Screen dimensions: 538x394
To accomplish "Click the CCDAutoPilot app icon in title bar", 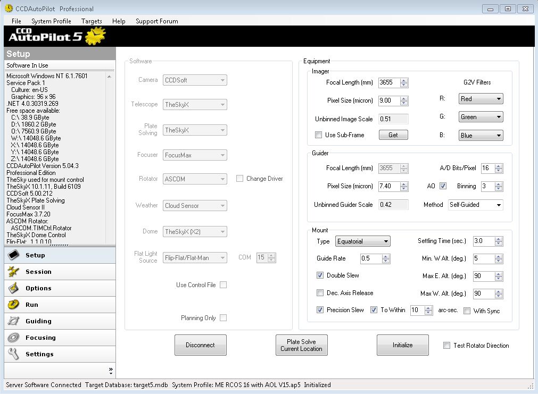I will pos(9,8).
